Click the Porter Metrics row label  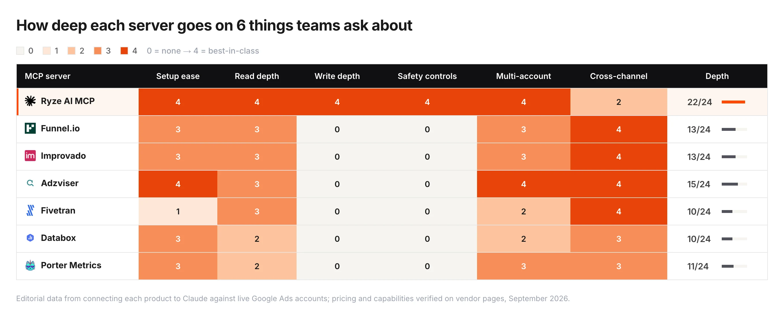71,265
